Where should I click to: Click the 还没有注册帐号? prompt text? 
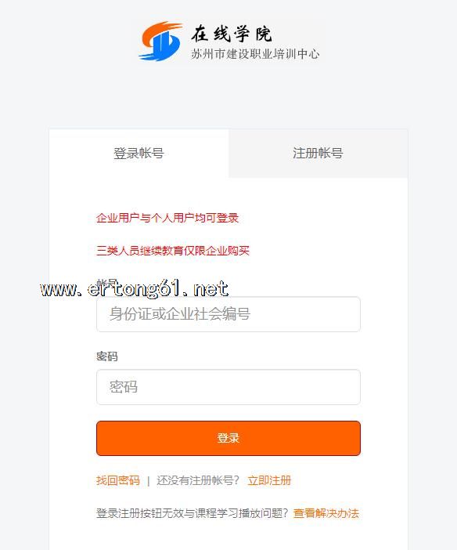pos(198,480)
